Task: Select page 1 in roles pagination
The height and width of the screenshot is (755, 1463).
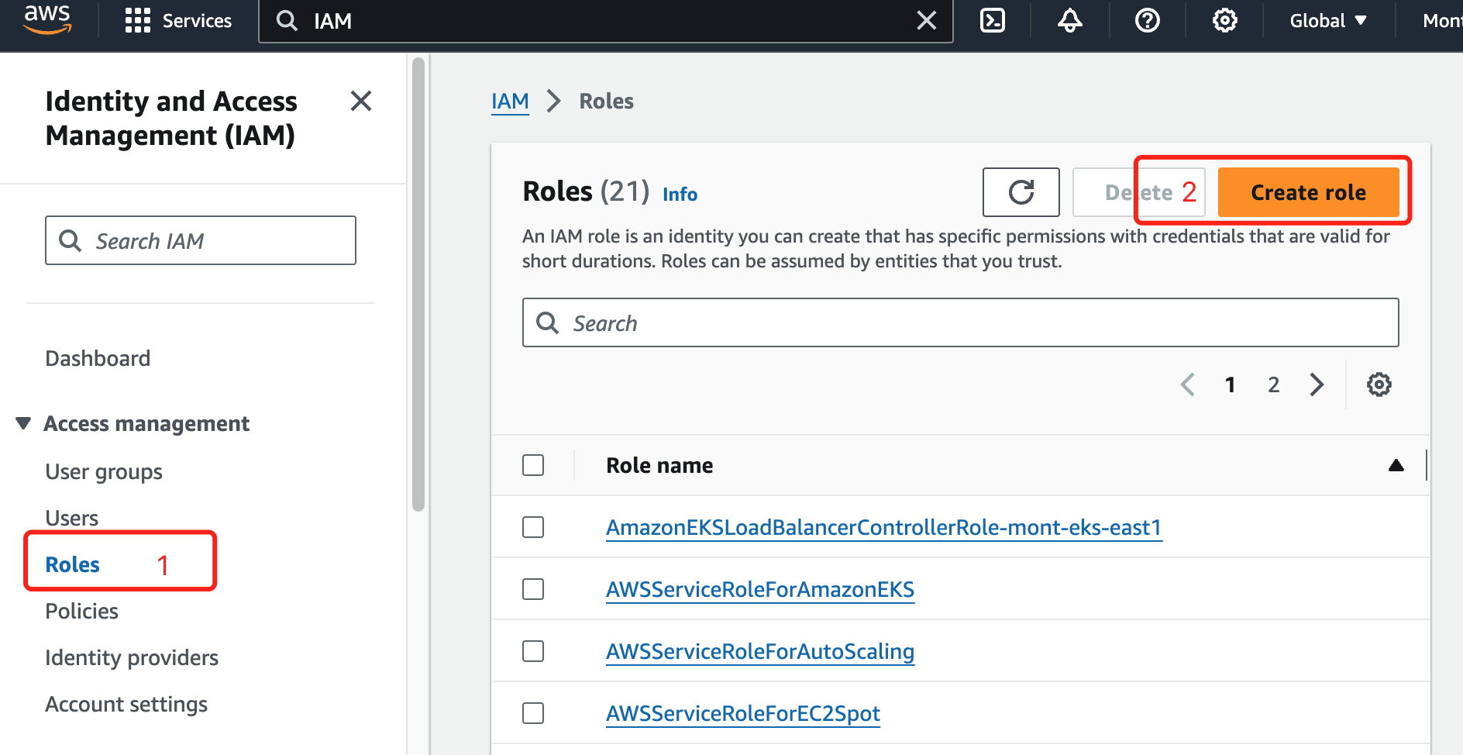Action: point(1230,384)
